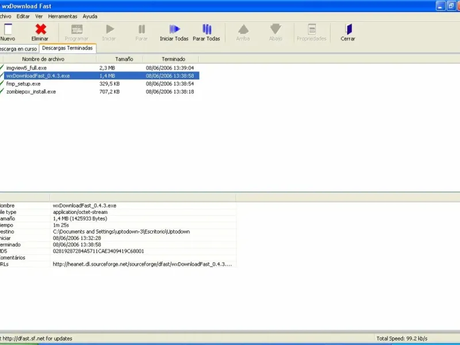460x345 pixels.
Task: Click the Arriba up arrow icon
Action: [x=243, y=29]
